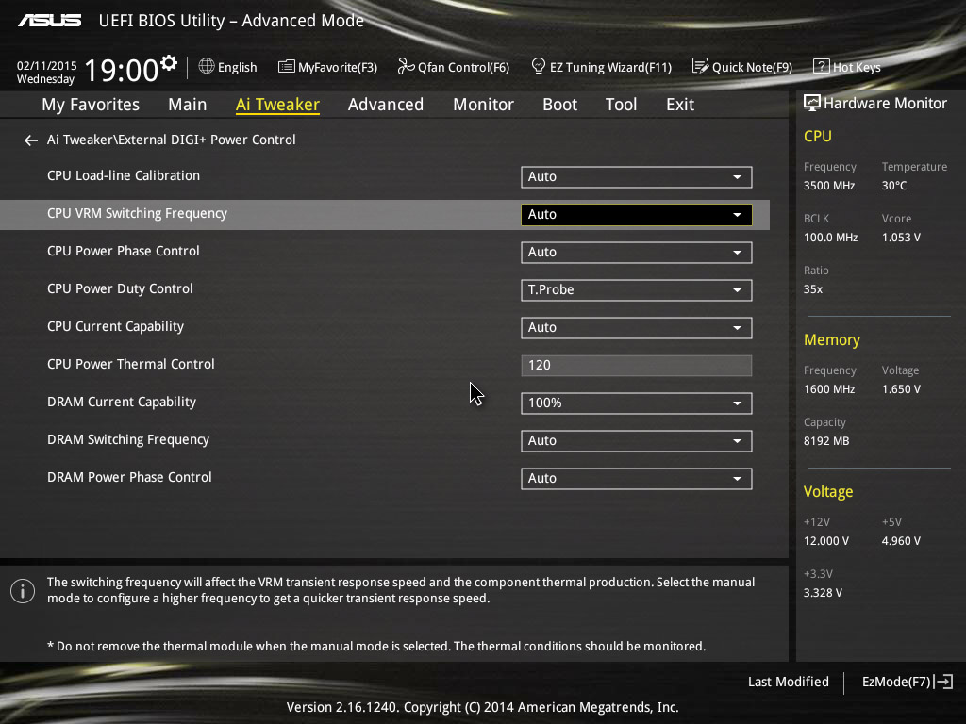Go back using the breadcrumb arrow
Screen dimensions: 966x724
pyautogui.click(x=31, y=140)
